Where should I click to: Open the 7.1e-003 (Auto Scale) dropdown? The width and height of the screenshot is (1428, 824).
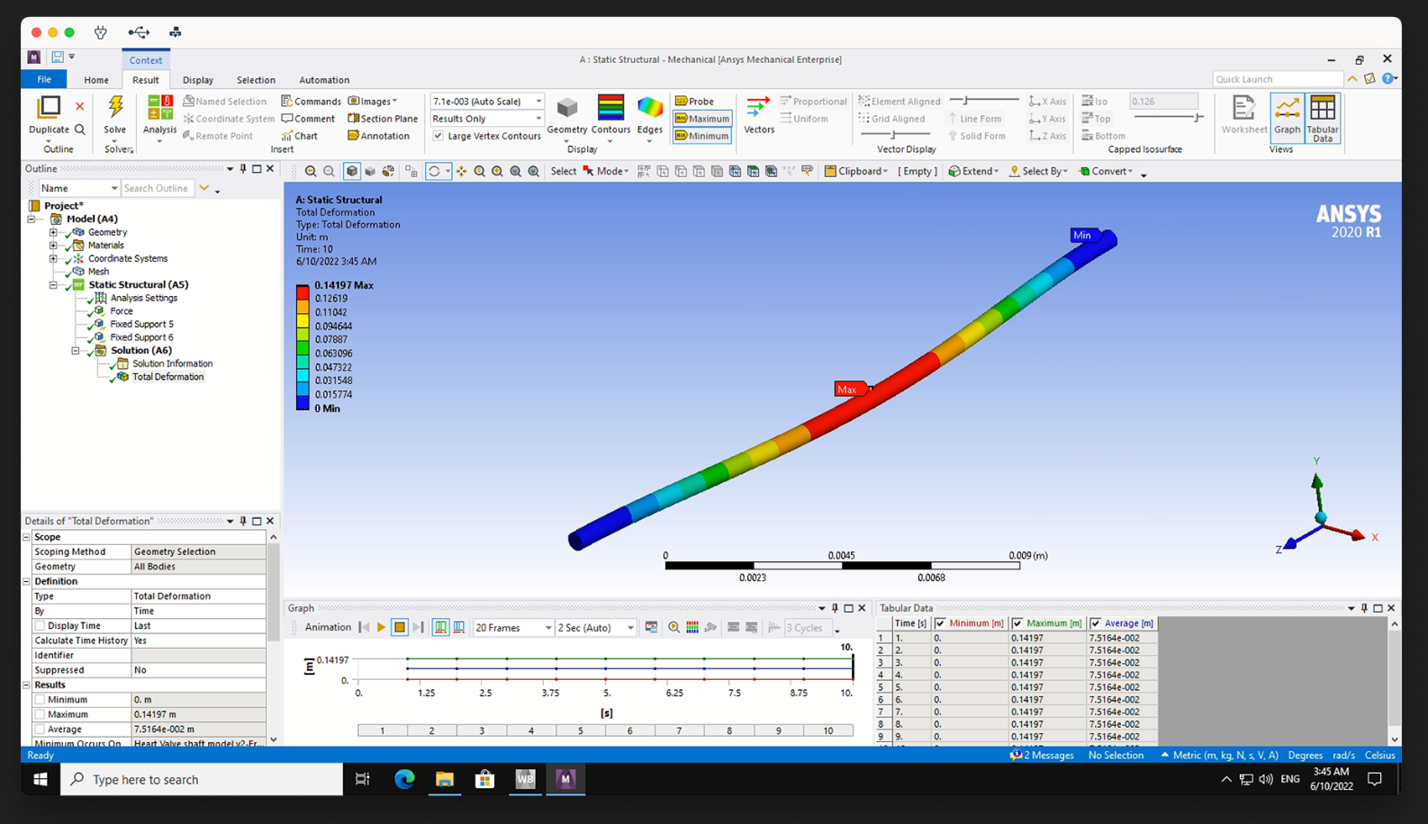(x=487, y=101)
